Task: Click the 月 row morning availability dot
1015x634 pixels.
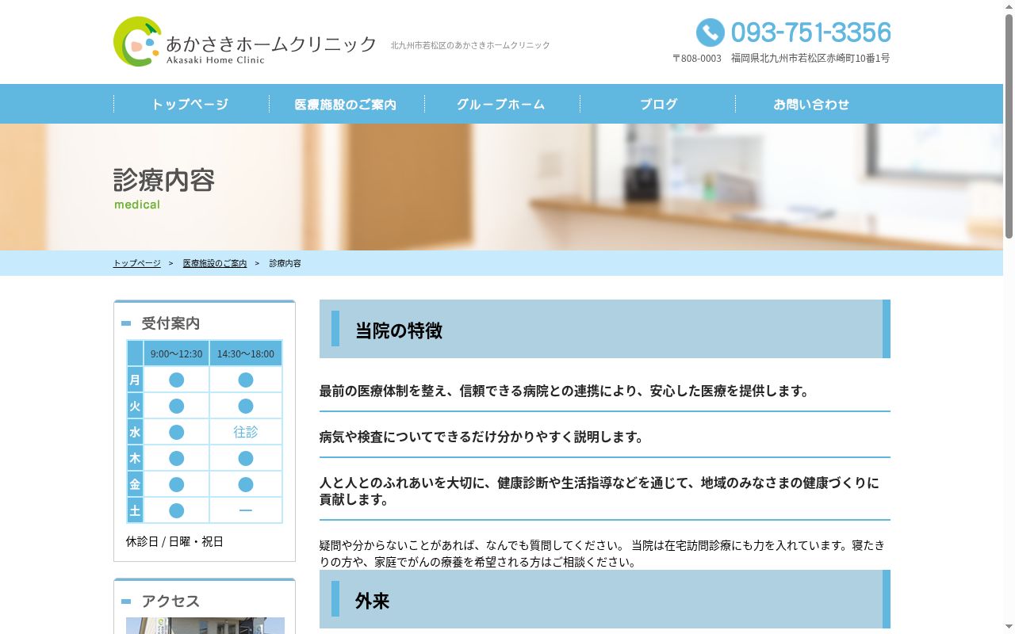Action: point(176,380)
